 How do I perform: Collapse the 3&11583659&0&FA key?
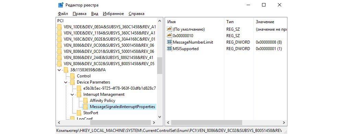coord(59,70)
